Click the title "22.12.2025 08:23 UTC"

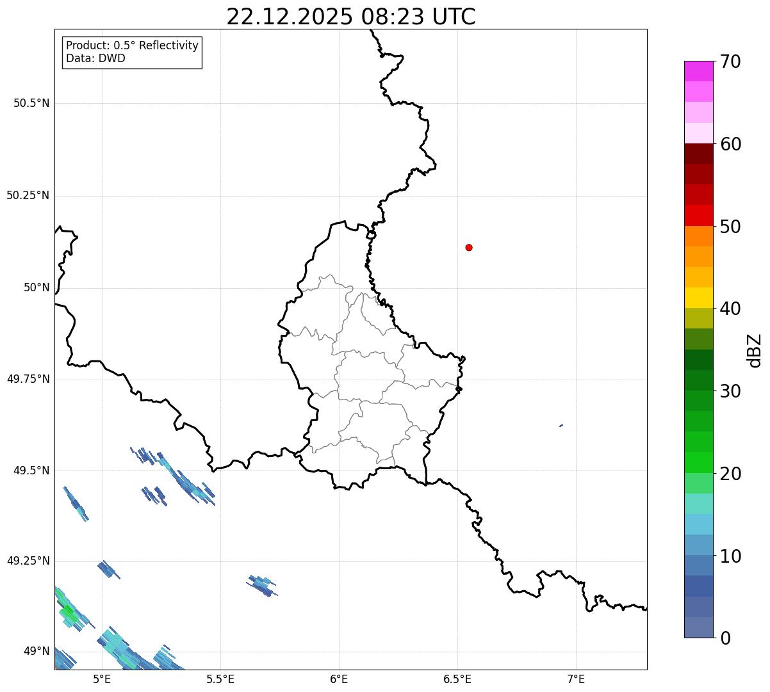point(351,17)
